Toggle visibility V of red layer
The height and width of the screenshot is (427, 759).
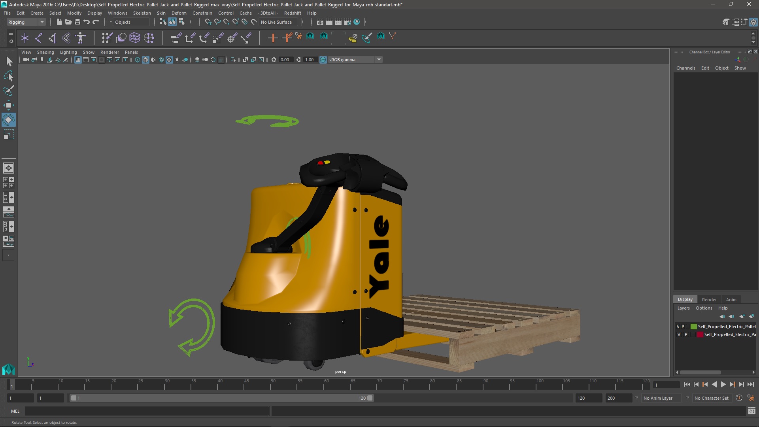click(x=679, y=334)
